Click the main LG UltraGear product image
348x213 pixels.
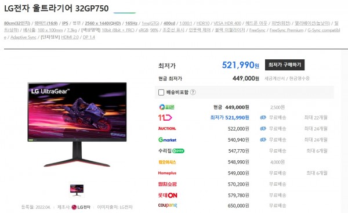pos(77,124)
